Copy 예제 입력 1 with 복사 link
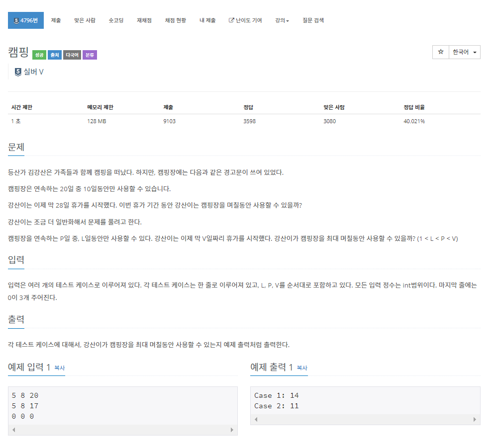The image size is (495, 445). (x=60, y=368)
